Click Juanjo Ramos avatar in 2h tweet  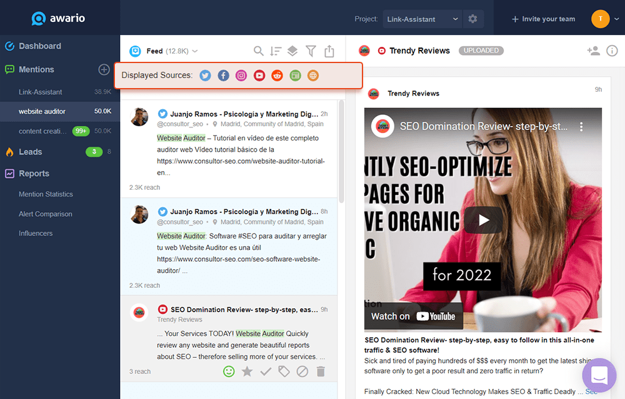(139, 117)
